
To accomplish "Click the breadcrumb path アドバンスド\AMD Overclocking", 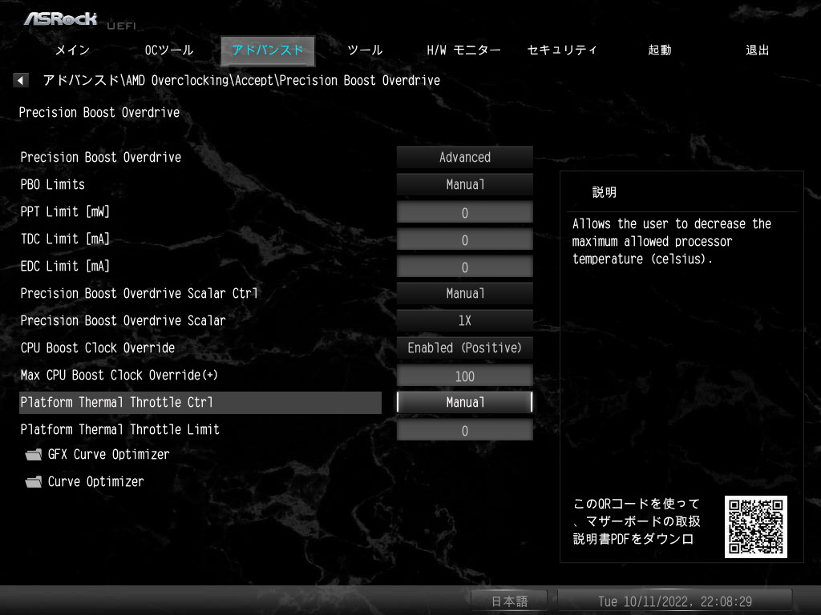I will (137, 80).
